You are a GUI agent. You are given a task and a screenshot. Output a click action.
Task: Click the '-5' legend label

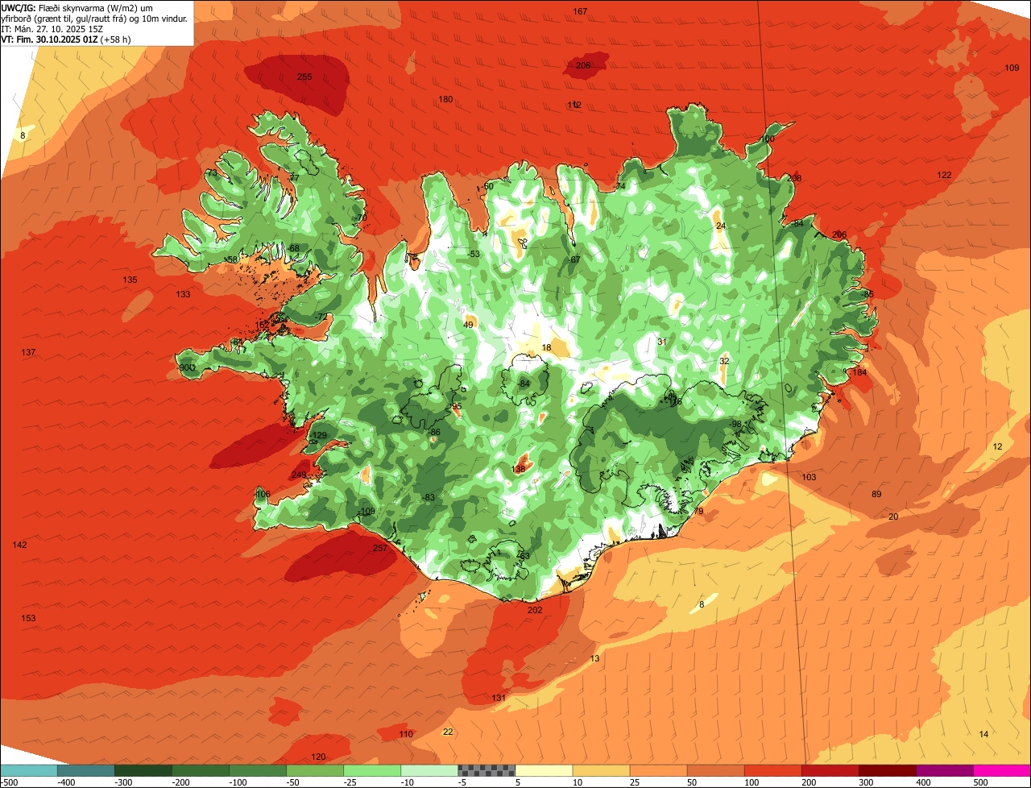[x=462, y=782]
